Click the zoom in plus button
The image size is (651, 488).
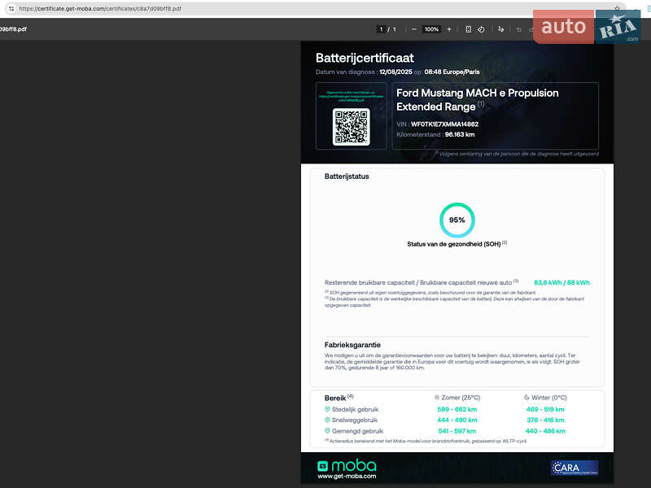[x=449, y=29]
